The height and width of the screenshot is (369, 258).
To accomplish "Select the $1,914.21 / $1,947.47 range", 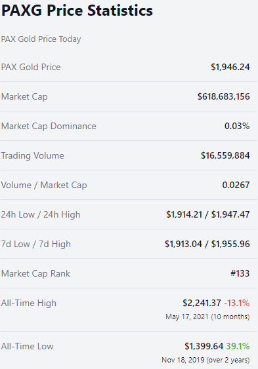I will (x=208, y=214).
